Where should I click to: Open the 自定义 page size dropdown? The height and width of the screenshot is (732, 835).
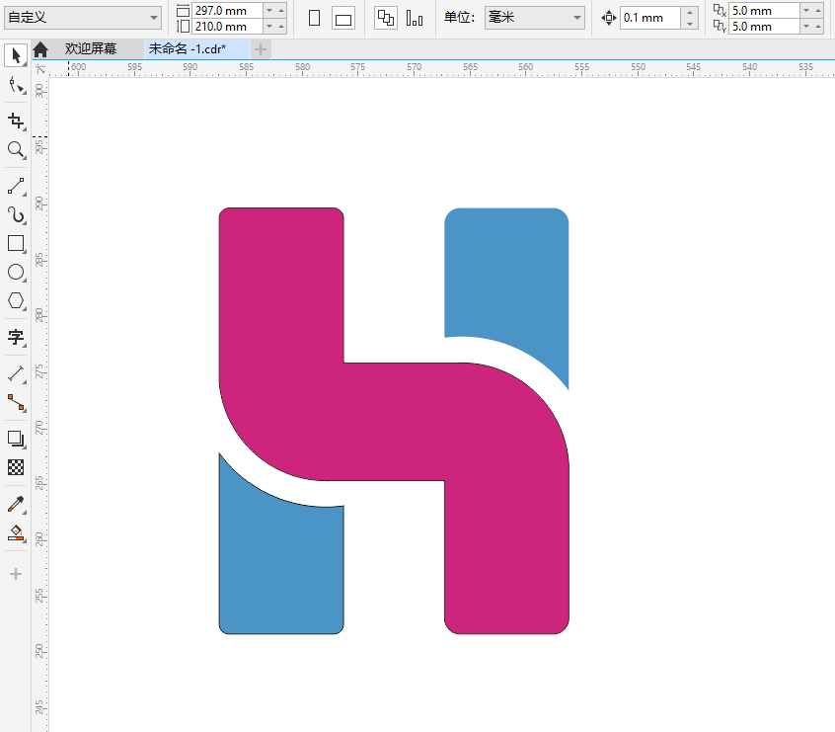83,18
